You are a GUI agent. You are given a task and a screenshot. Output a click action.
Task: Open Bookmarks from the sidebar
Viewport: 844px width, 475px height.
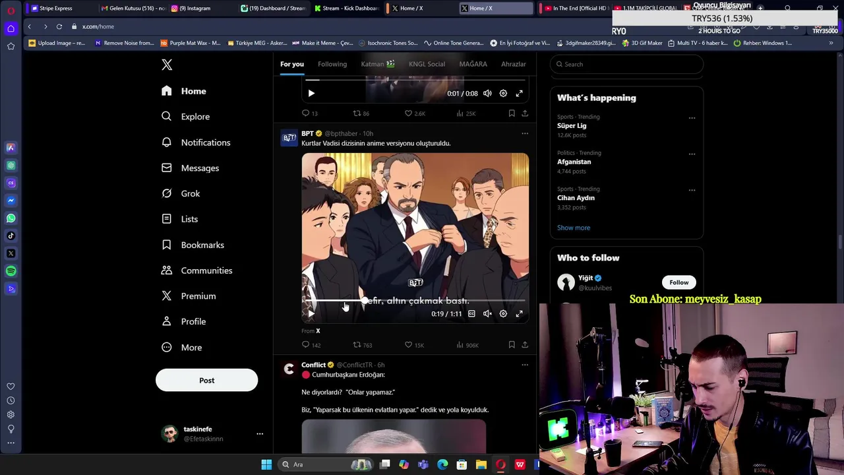tap(193, 245)
